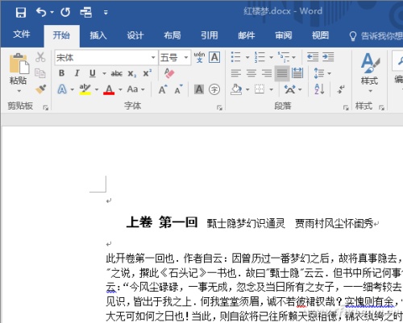The image size is (403, 323).
Task: Decrease font size with shrink font icon
Action: click(x=178, y=89)
